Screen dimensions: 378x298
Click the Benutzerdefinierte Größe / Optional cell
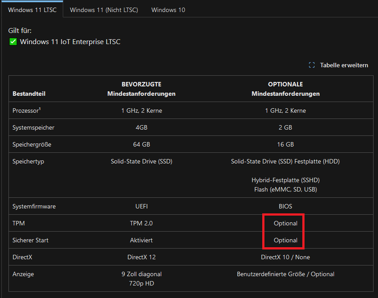coord(285,274)
